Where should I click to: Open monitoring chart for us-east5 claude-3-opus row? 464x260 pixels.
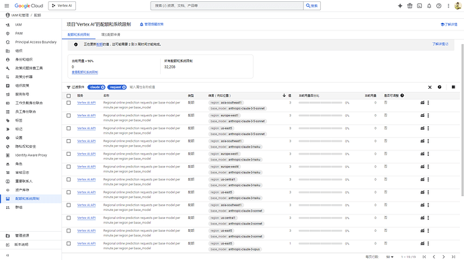[x=422, y=243]
